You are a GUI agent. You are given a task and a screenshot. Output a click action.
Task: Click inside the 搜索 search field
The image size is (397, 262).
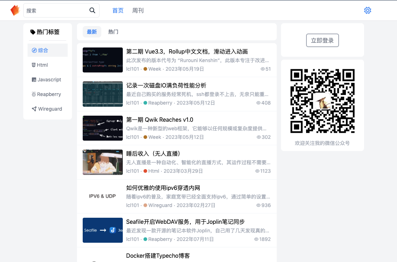61,10
